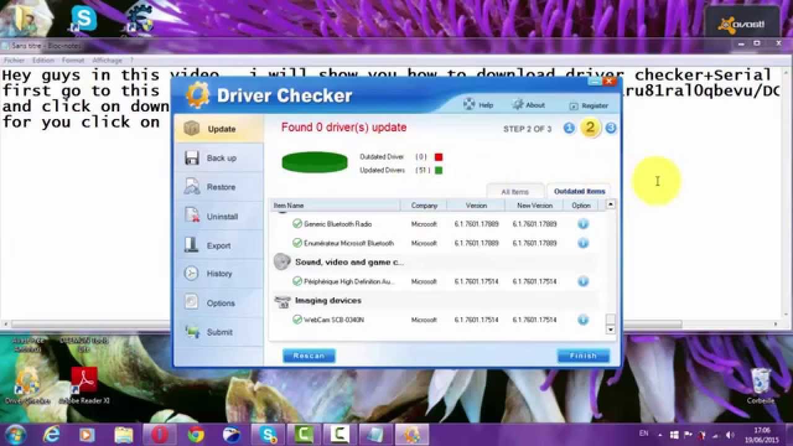Open Affichage menu in Bloc-notes

107,60
